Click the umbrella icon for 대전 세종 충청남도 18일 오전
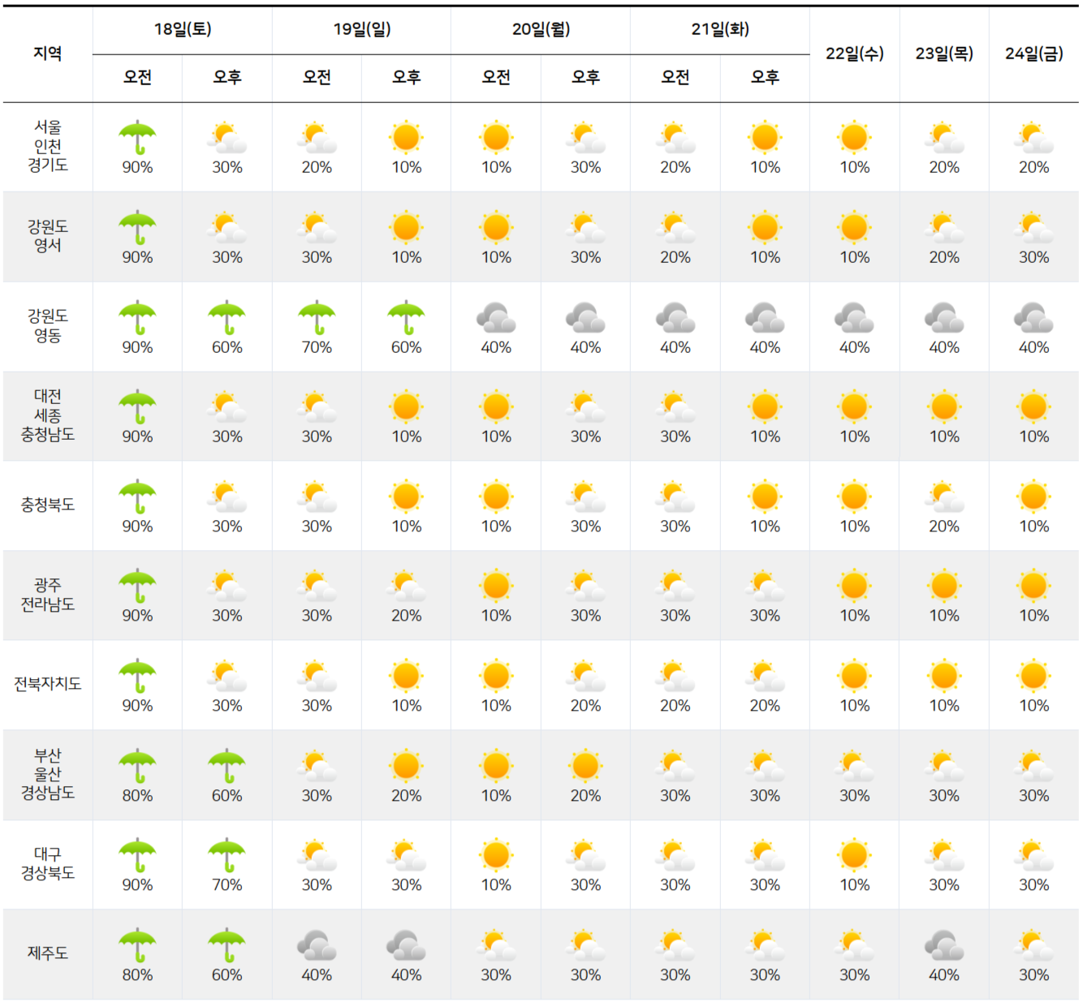Viewport: 1083px width, 1006px height. click(137, 407)
